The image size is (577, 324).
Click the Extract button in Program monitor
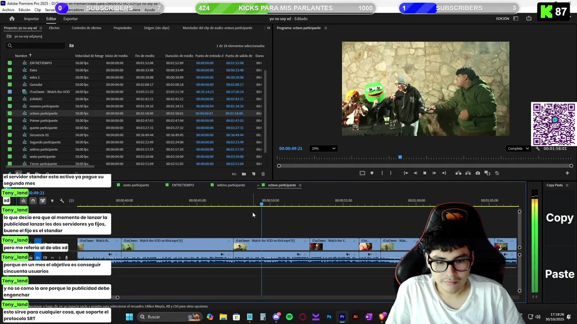468,173
